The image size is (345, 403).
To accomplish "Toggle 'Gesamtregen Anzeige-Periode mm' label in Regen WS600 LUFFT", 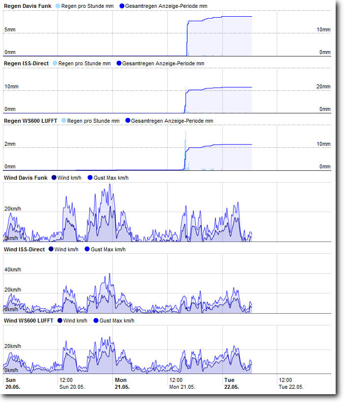I will tap(172, 121).
